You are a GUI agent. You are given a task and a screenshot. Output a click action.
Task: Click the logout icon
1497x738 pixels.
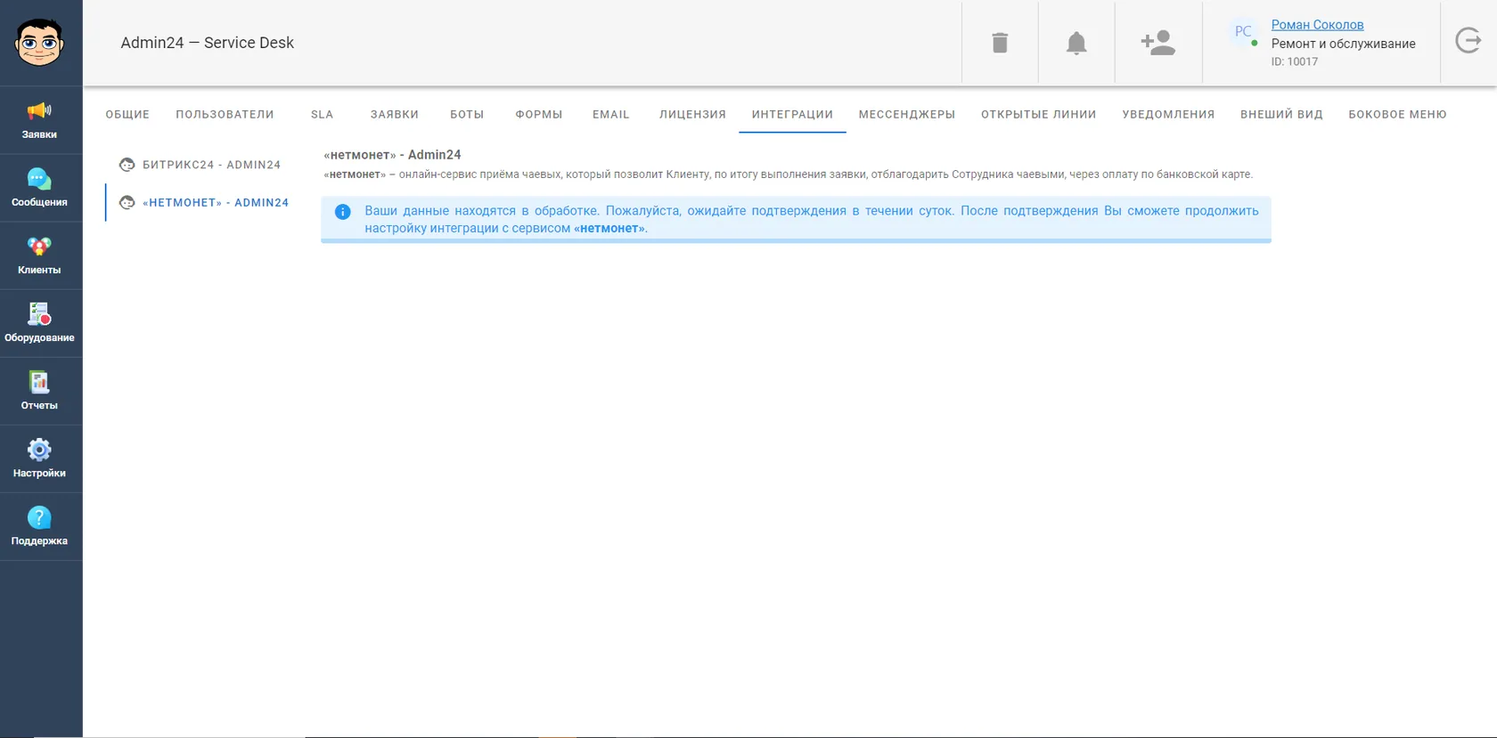pyautogui.click(x=1468, y=40)
